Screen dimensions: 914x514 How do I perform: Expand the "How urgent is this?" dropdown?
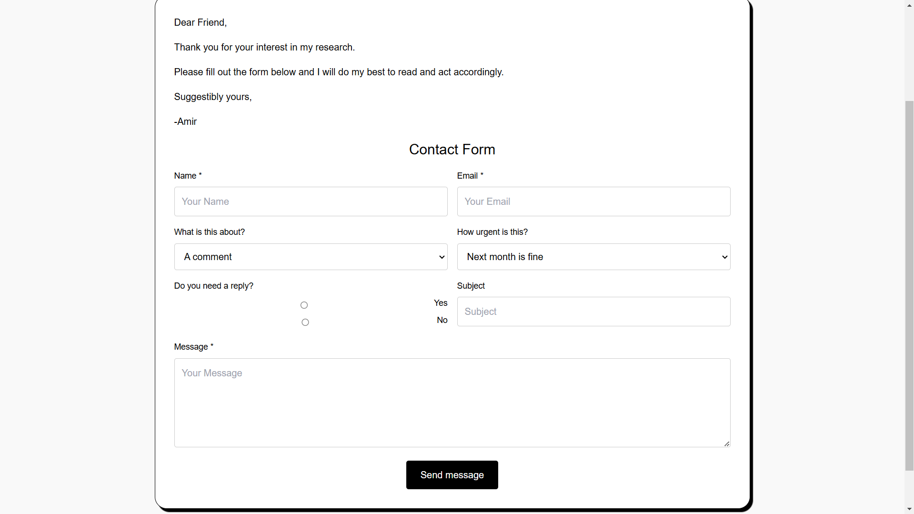coord(593,257)
